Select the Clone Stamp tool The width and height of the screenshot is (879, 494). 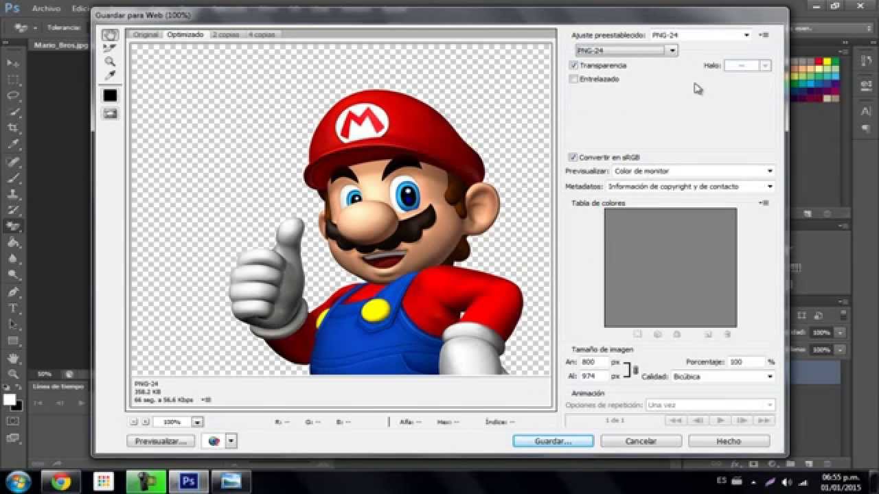(13, 194)
